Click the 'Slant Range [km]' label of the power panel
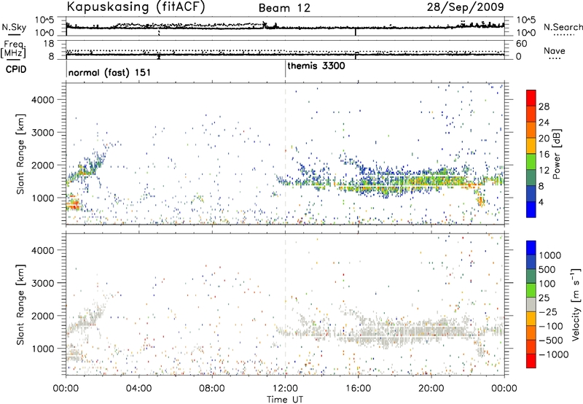Image resolution: width=583 pixels, height=404 pixels. pos(21,154)
